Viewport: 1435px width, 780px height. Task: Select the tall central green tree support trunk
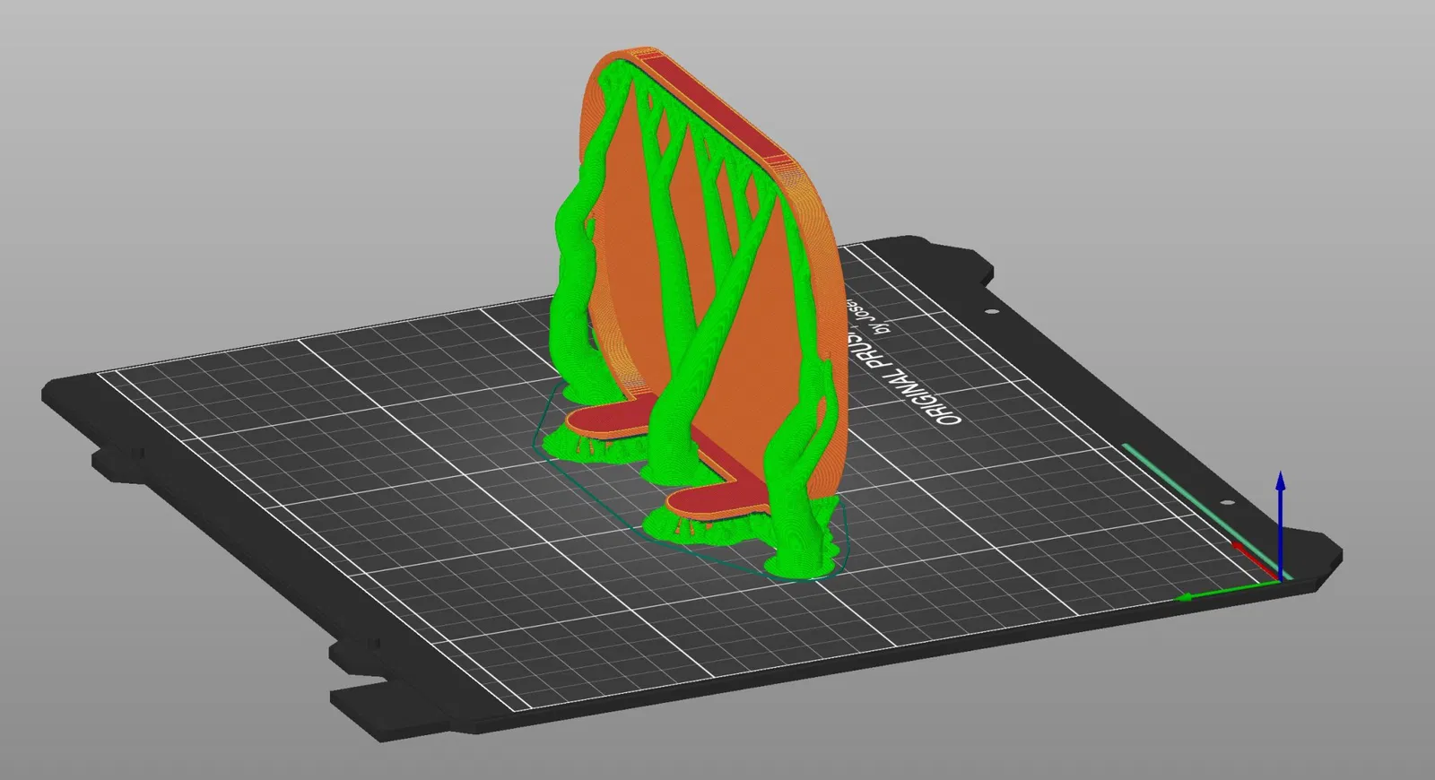pyautogui.click(x=680, y=359)
